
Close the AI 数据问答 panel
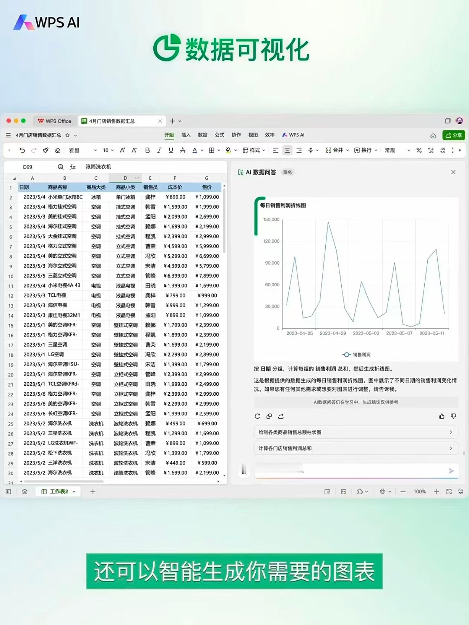tap(453, 172)
